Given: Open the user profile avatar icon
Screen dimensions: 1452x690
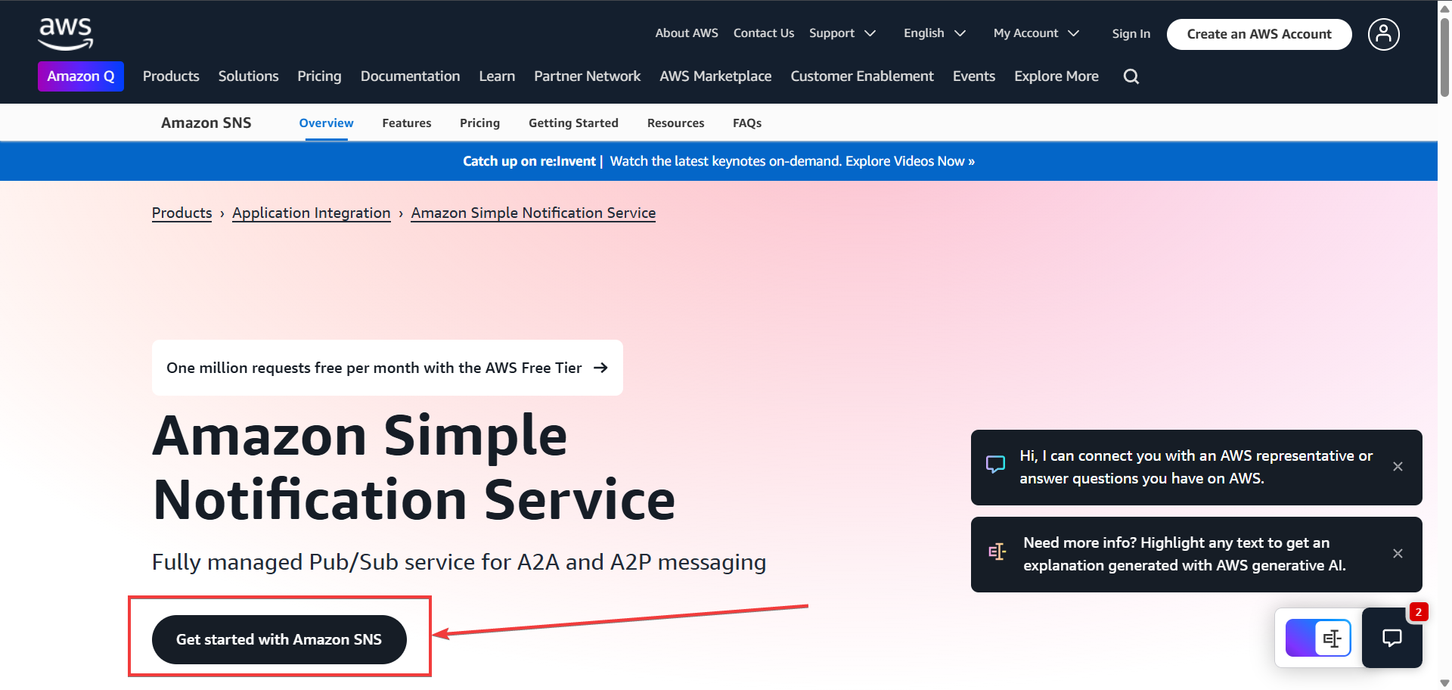Looking at the screenshot, I should 1383,34.
